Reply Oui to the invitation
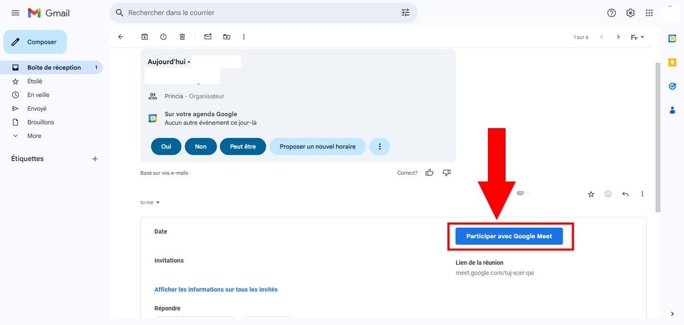Screen dimensions: 684x325 click(x=166, y=146)
